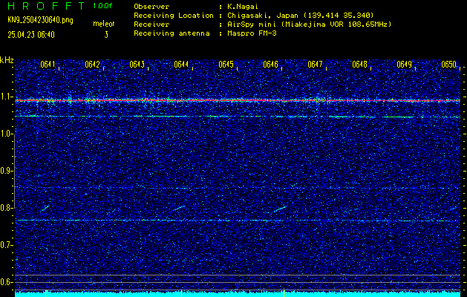Click the 0.7 kHz frequency label
467x297 pixels.
[x=6, y=245]
